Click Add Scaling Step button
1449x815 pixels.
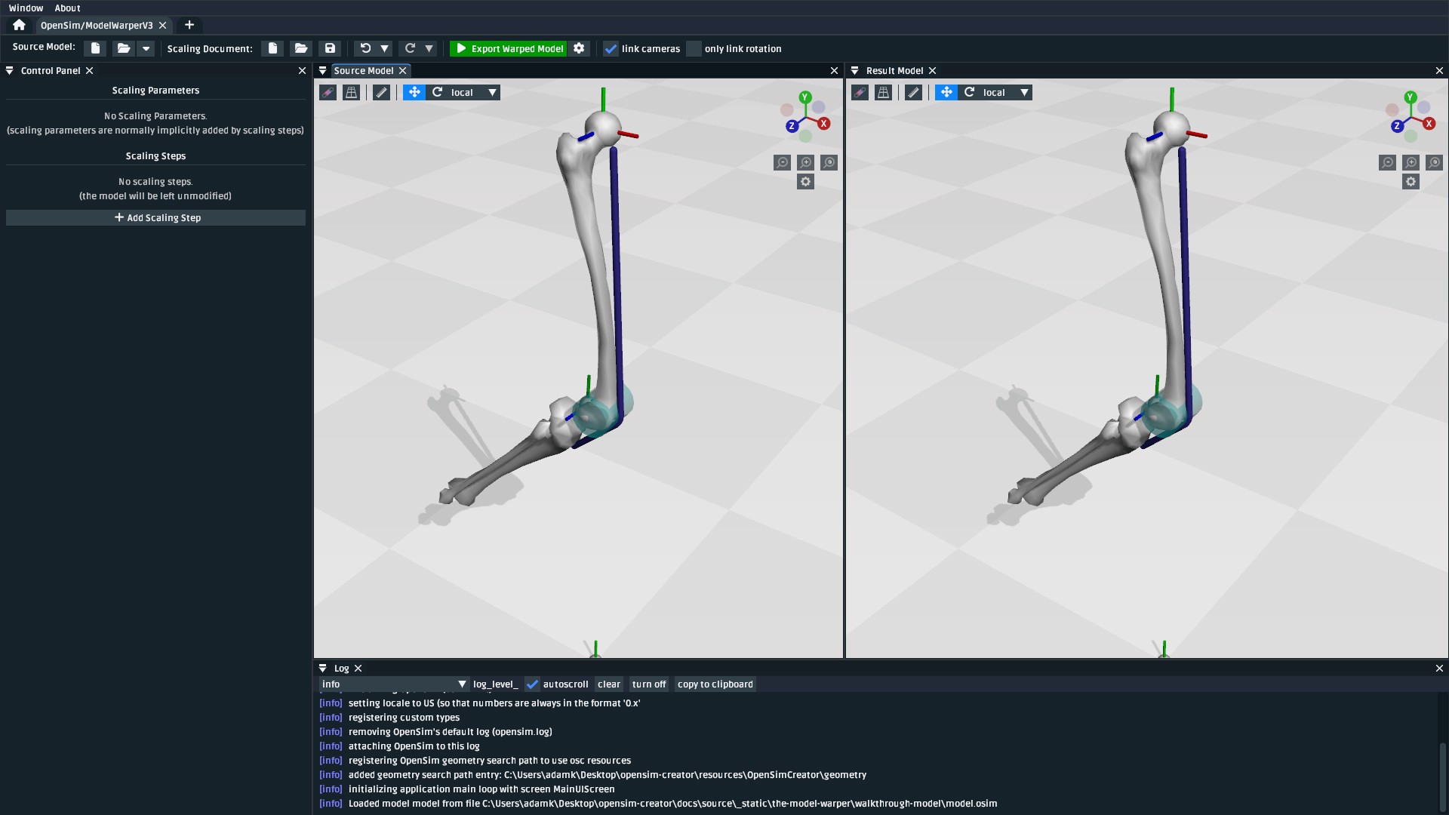pyautogui.click(x=155, y=217)
